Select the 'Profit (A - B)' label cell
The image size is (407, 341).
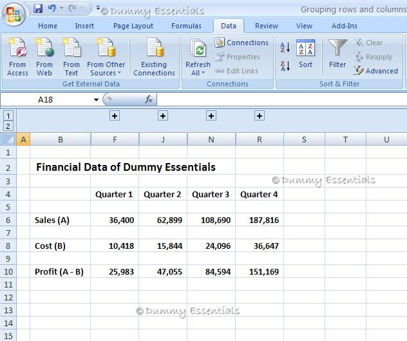[61, 271]
